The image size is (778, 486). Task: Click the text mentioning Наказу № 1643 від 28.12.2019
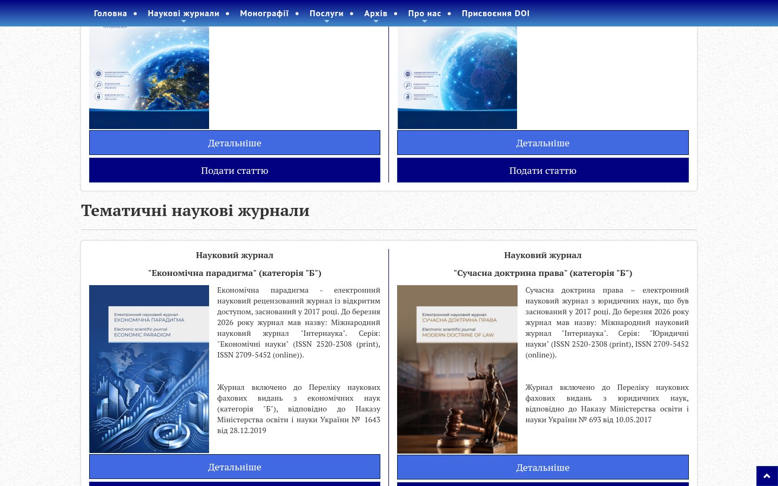click(299, 409)
